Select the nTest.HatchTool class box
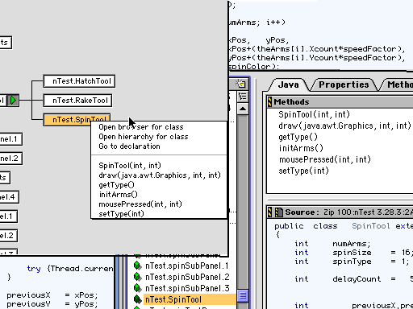The image size is (413, 309). (79, 81)
